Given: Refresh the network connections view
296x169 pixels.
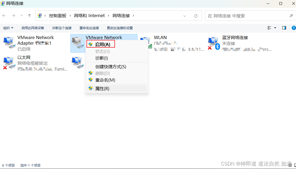Looking at the screenshot, I should (x=196, y=16).
